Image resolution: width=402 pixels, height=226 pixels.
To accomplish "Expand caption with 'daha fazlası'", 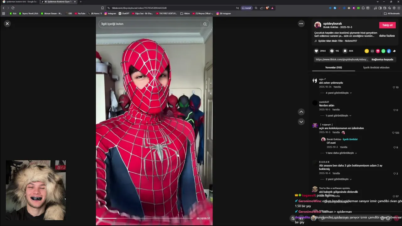I will [x=387, y=36].
